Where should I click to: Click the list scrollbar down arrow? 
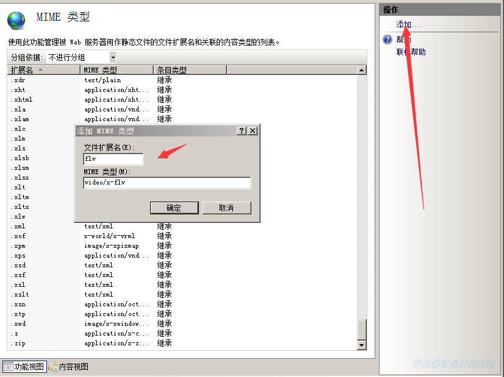pyautogui.click(x=362, y=345)
